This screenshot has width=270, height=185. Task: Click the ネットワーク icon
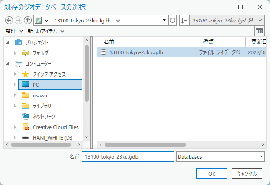pos(26,116)
